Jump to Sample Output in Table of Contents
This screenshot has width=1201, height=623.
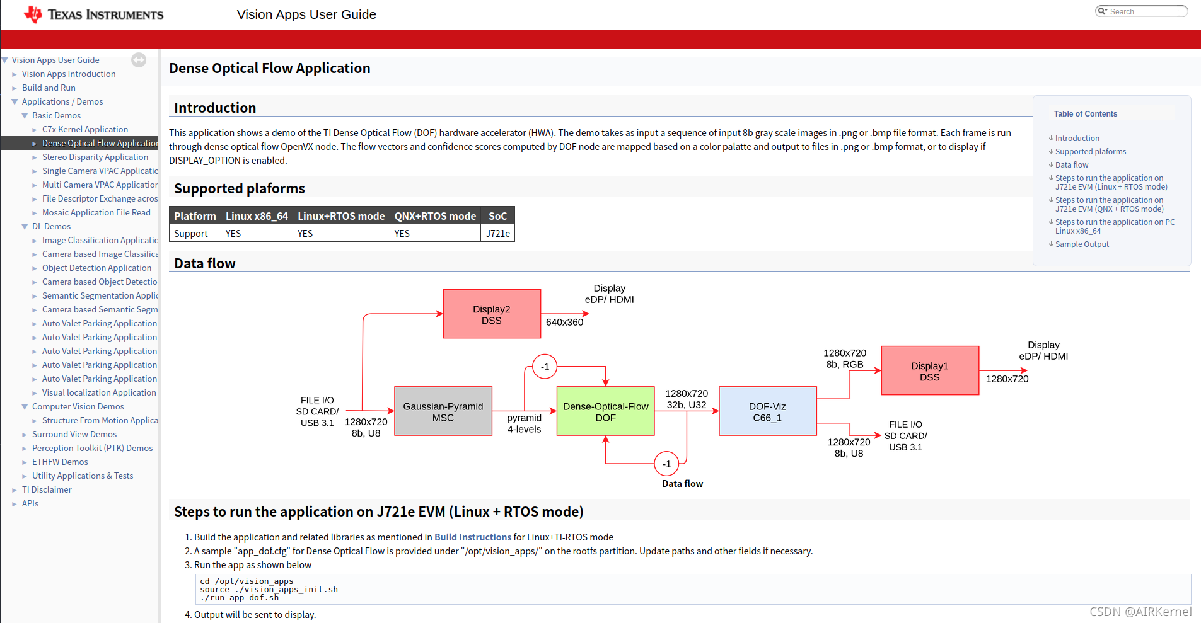tap(1082, 244)
